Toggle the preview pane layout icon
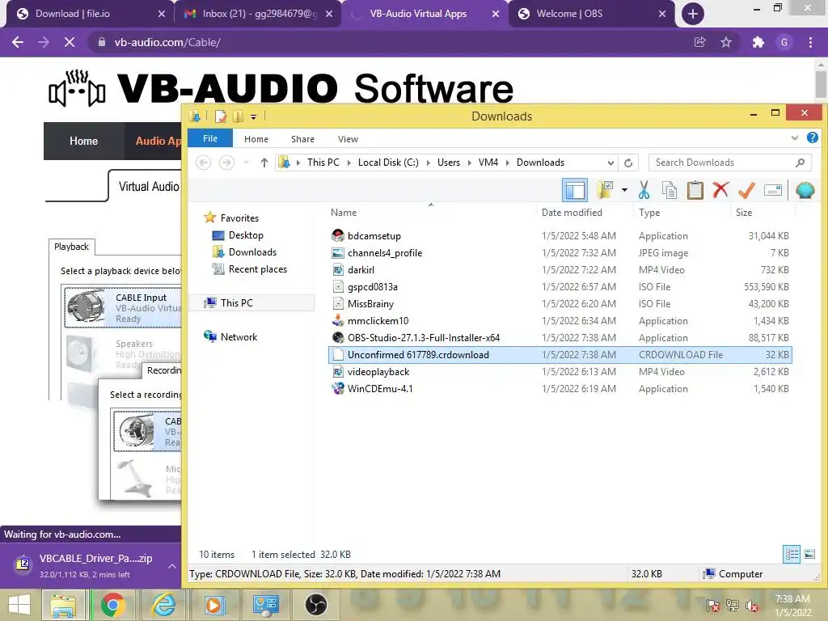The width and height of the screenshot is (828, 621). coord(575,190)
